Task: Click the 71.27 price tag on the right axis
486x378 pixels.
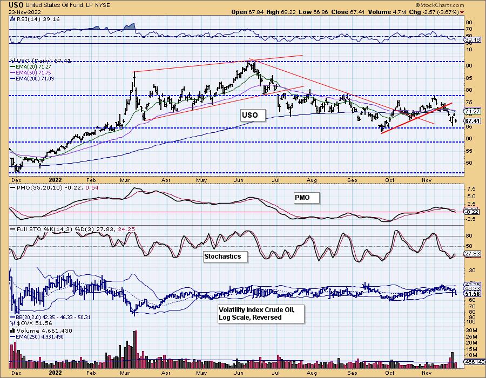Action: click(x=473, y=111)
